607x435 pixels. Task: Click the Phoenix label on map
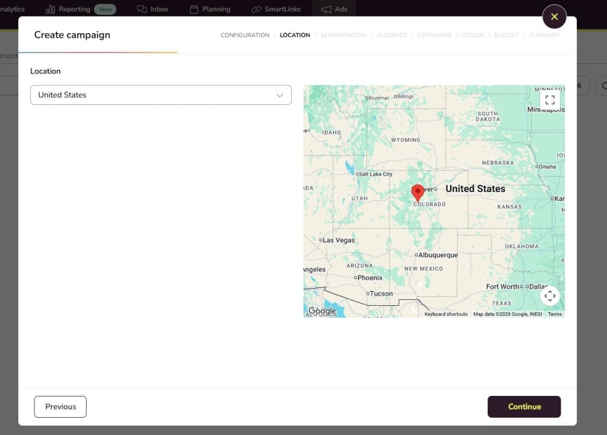click(x=370, y=278)
